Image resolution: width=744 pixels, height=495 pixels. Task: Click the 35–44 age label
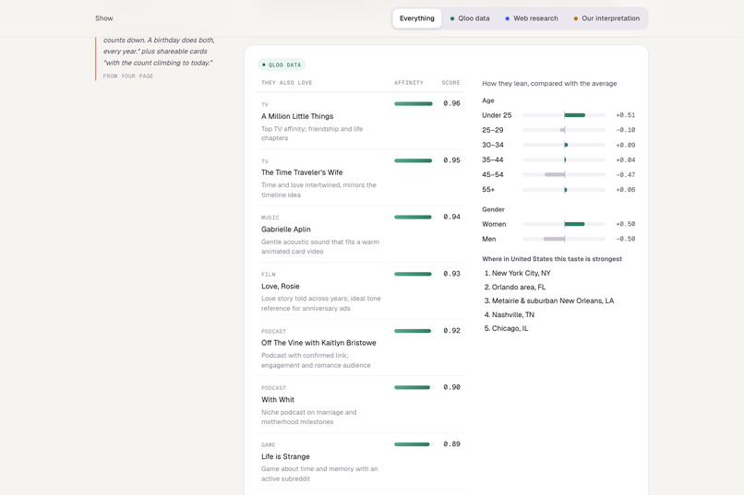(493, 159)
